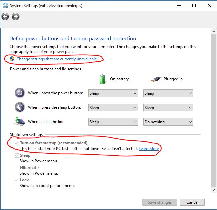Open power button On battery dropdown
This screenshot has height=210, width=217.
113,93
